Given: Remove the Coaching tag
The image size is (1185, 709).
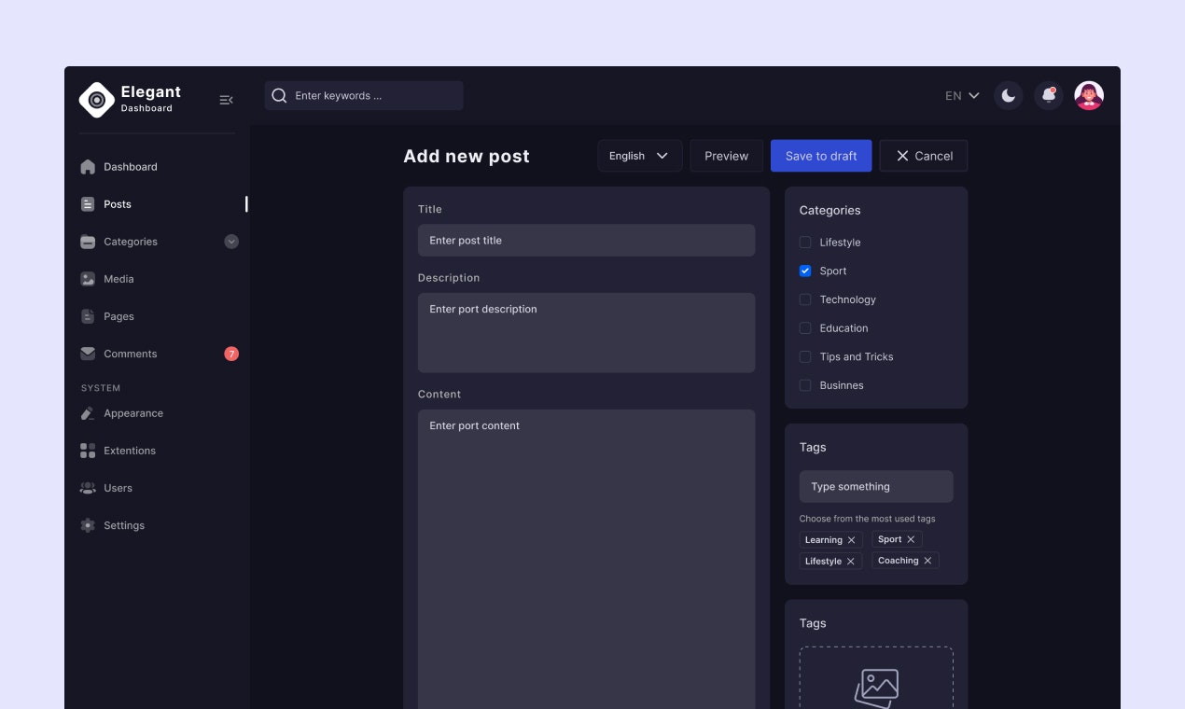Looking at the screenshot, I should (929, 561).
